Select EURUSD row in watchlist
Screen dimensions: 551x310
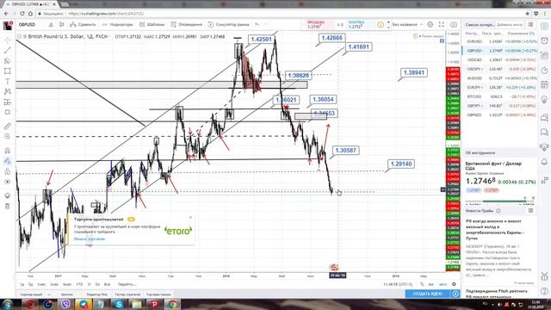tap(500, 41)
